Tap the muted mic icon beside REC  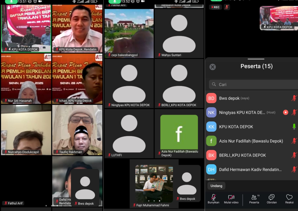coord(227,7)
